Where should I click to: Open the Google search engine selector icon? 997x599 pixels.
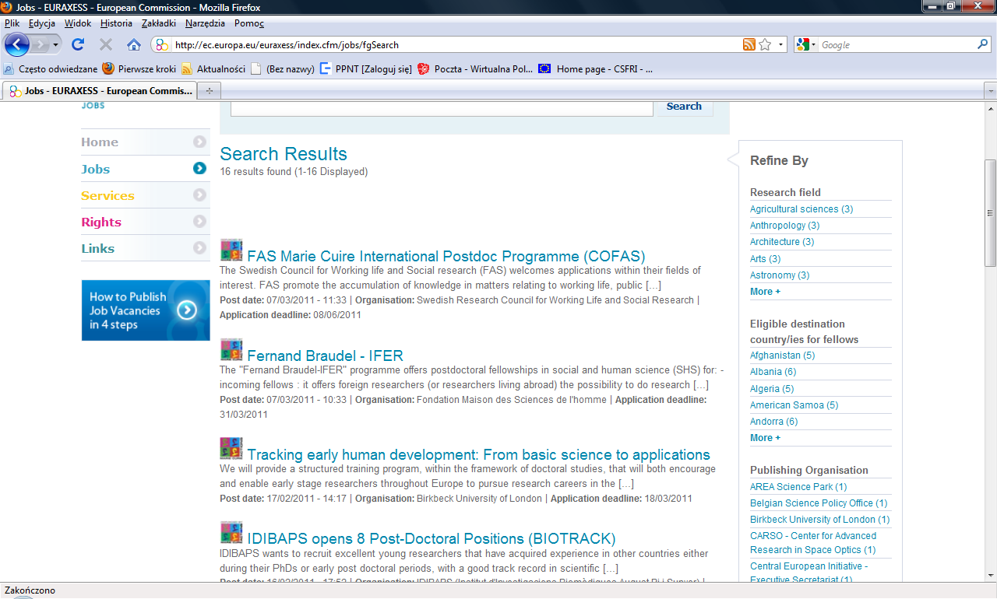pyautogui.click(x=806, y=44)
